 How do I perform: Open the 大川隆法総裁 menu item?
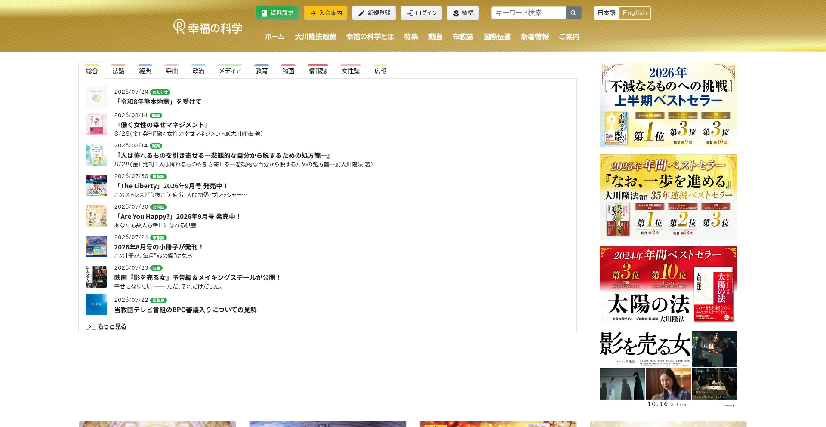(x=315, y=37)
